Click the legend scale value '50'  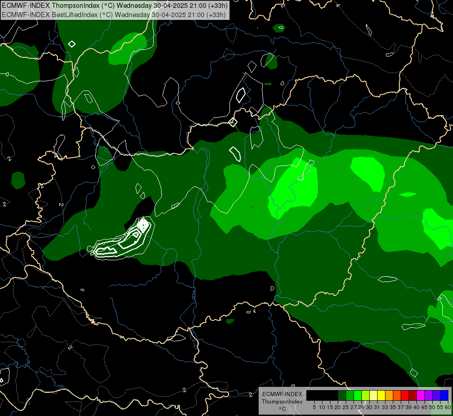point(432,407)
